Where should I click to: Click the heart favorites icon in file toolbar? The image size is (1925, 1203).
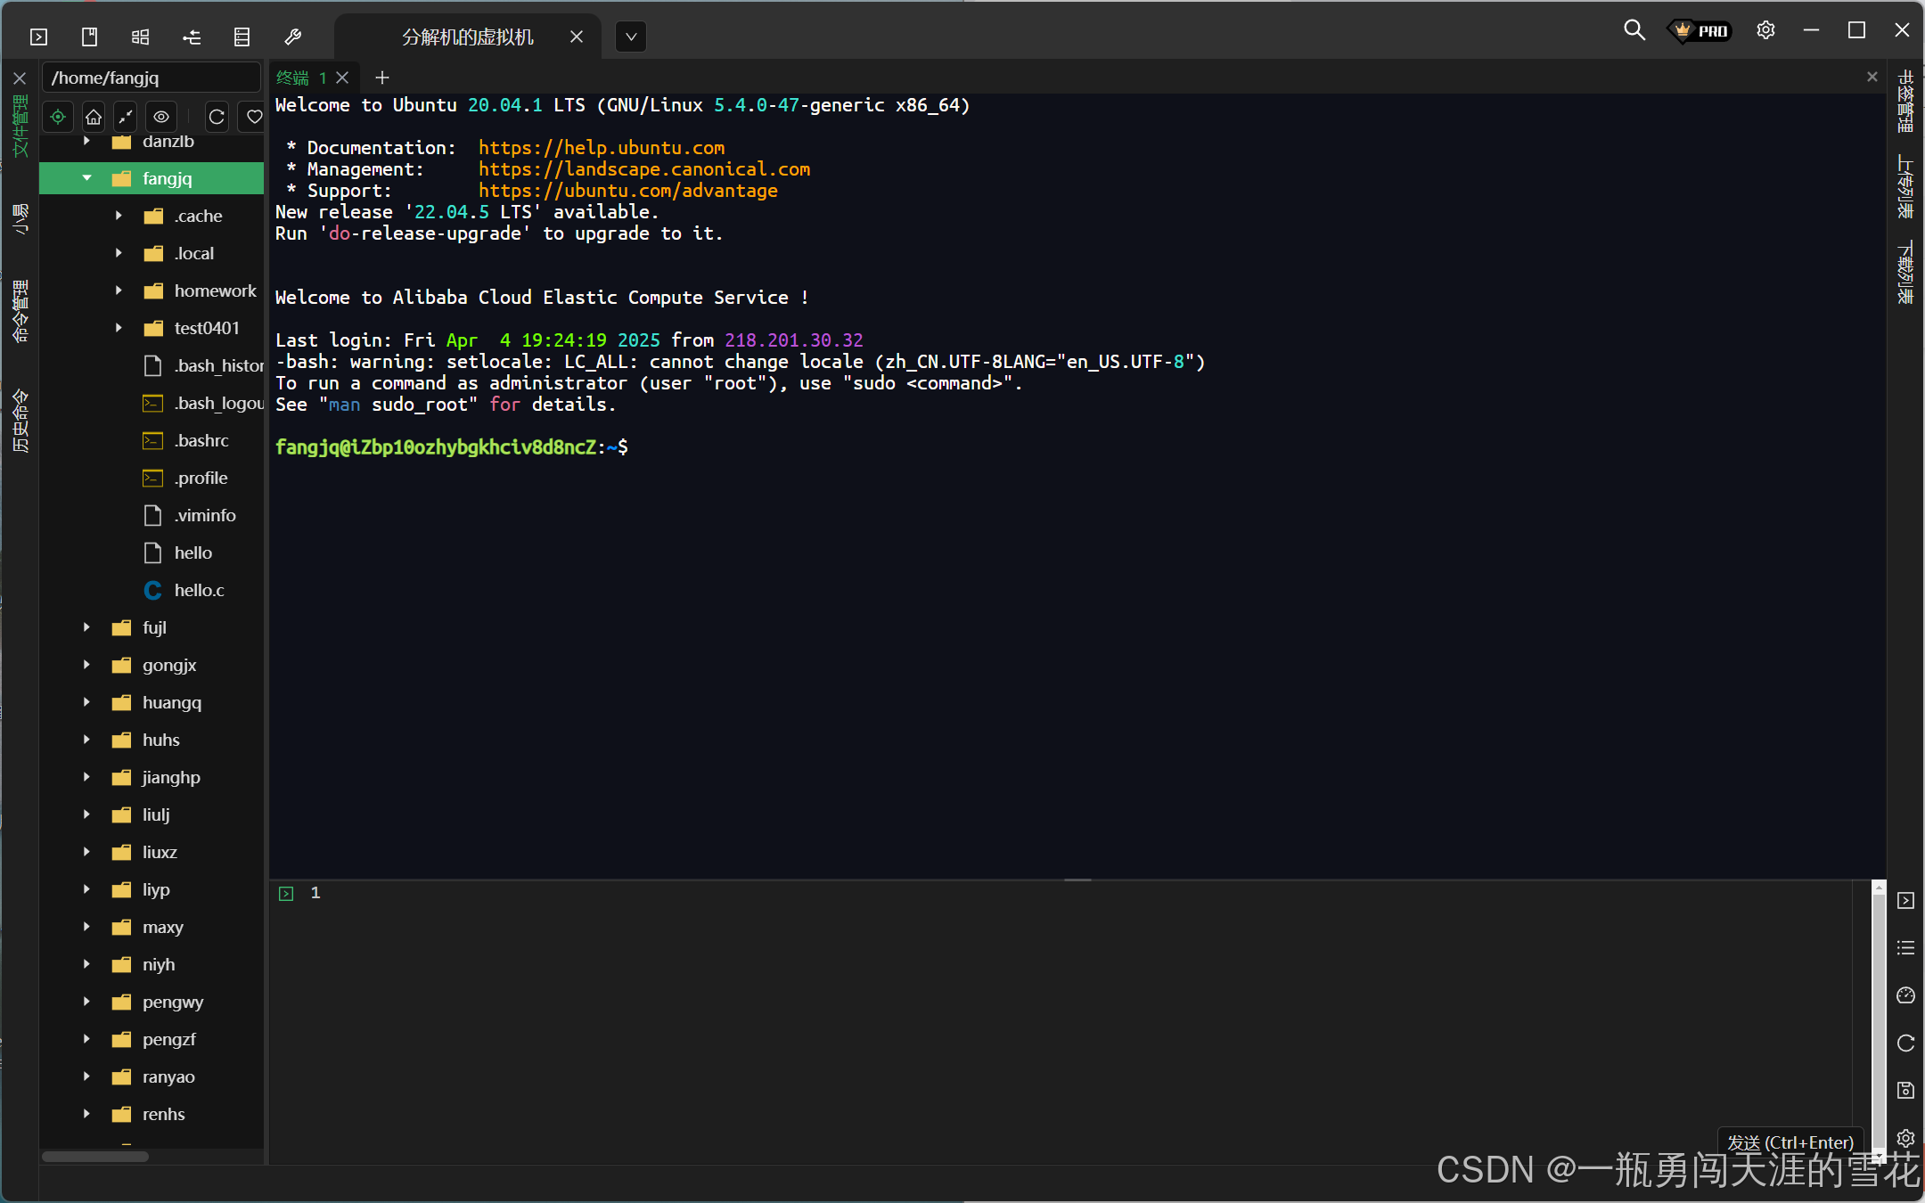[x=254, y=117]
